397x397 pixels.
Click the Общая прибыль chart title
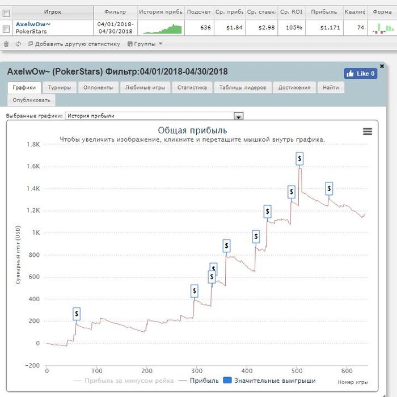(192, 130)
